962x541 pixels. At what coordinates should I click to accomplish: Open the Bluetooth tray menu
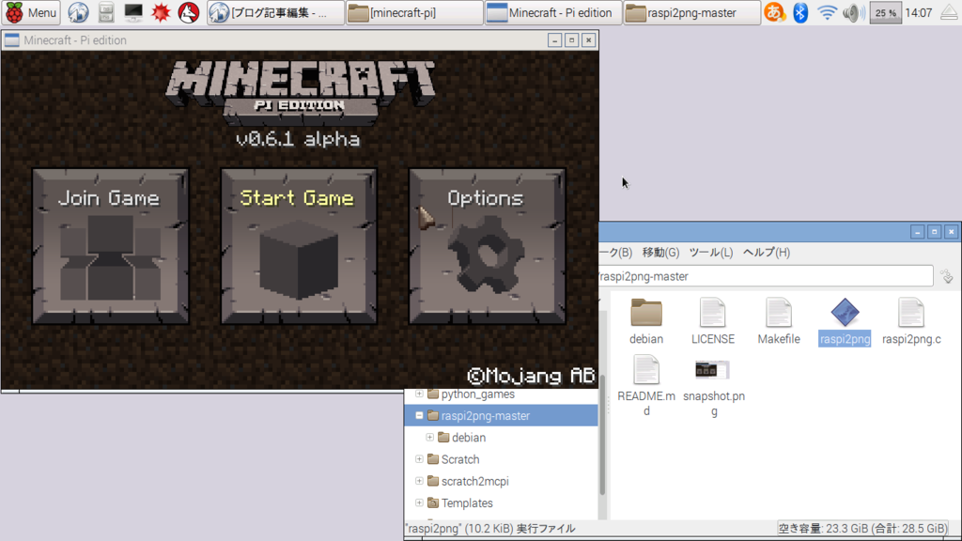800,12
